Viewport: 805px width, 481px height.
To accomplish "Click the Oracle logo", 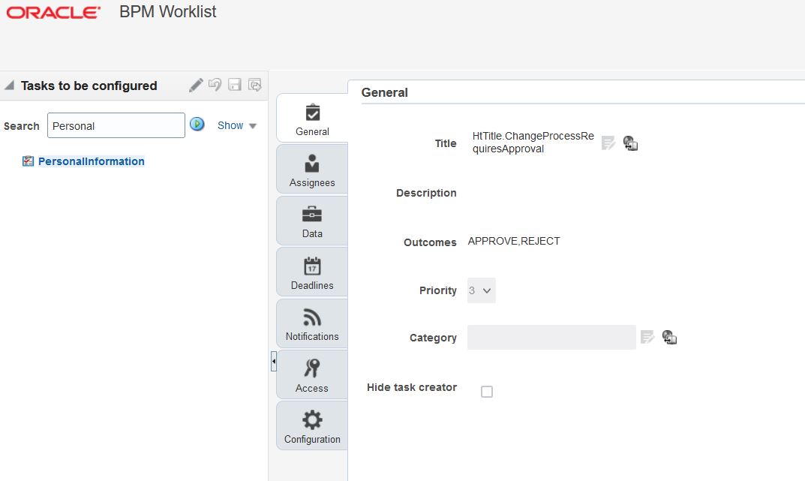I will click(53, 12).
